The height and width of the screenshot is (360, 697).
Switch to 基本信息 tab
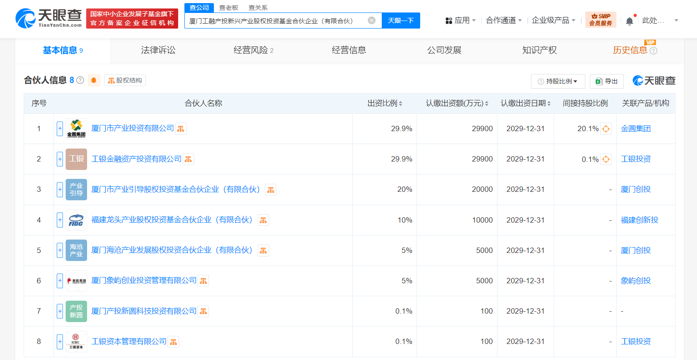click(x=63, y=50)
